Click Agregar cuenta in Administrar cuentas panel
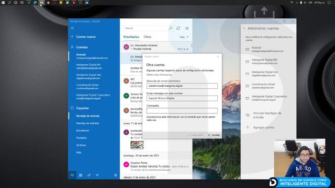Image resolution: width=335 pixels, height=188 pixels. click(x=264, y=127)
